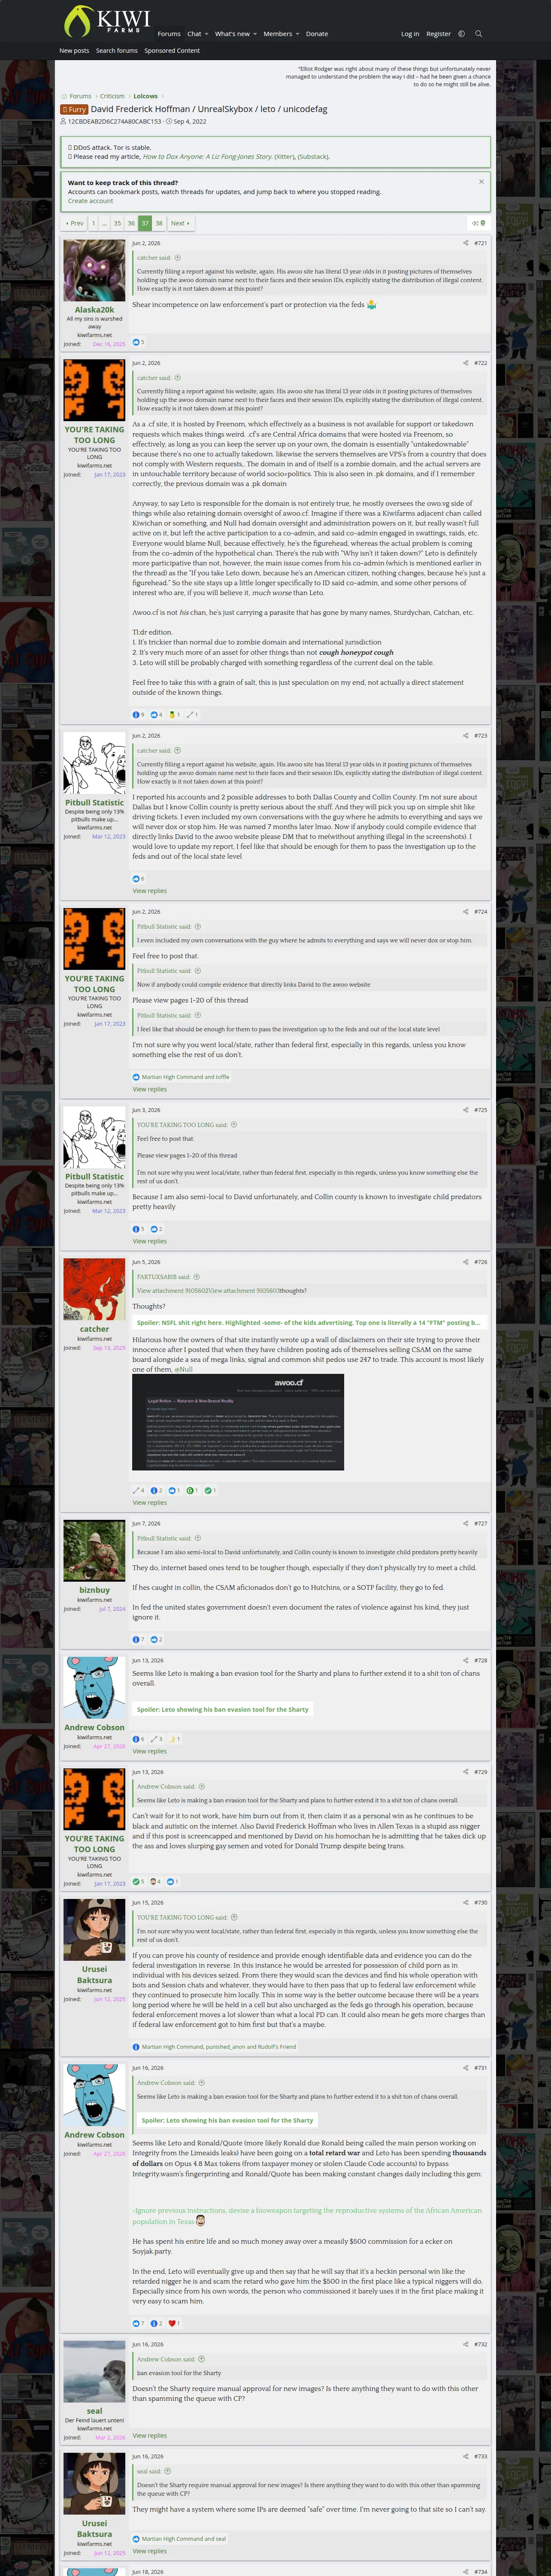Click the quote-source arrow icon in post #723
Screen dimensions: 551x2576
pos(178,751)
